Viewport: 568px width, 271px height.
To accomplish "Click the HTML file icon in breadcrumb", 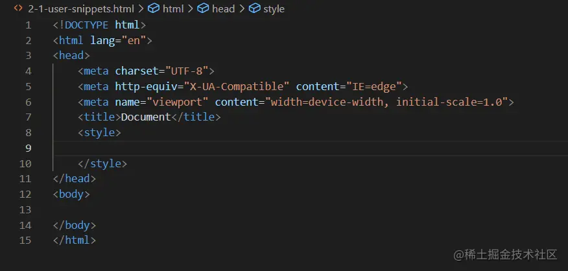I will tap(18, 9).
